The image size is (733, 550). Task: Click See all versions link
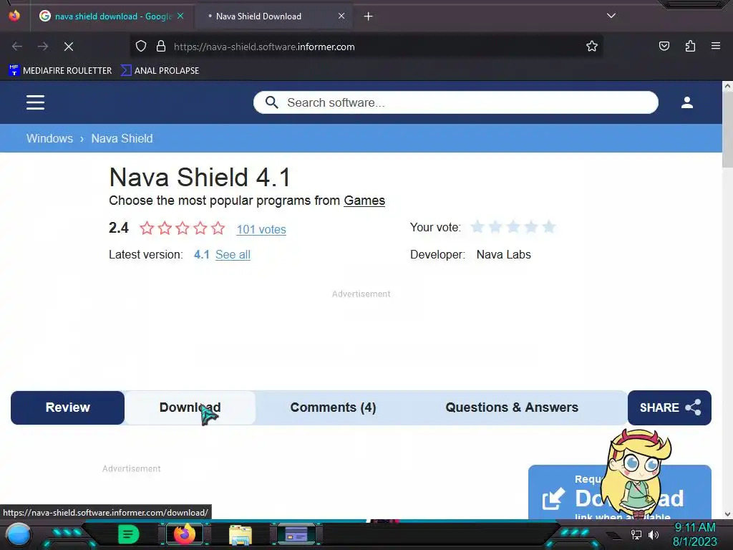coord(233,254)
